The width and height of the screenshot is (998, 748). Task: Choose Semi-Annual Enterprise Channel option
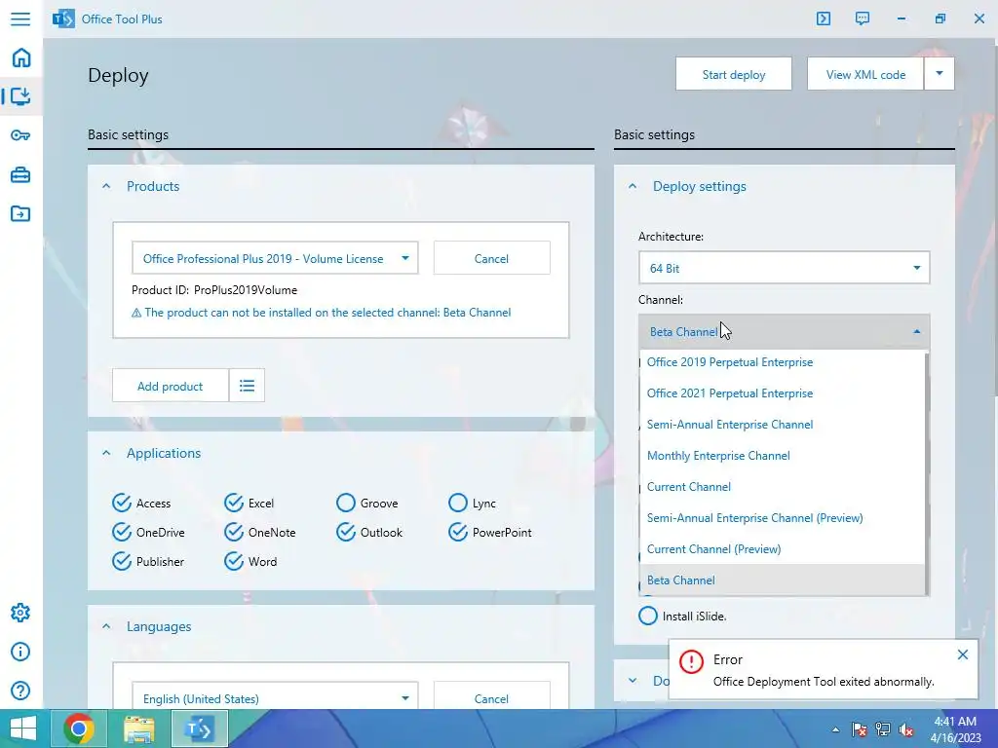[783, 425]
